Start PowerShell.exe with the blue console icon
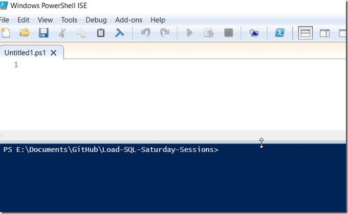This screenshot has height=214, width=348. [279, 33]
